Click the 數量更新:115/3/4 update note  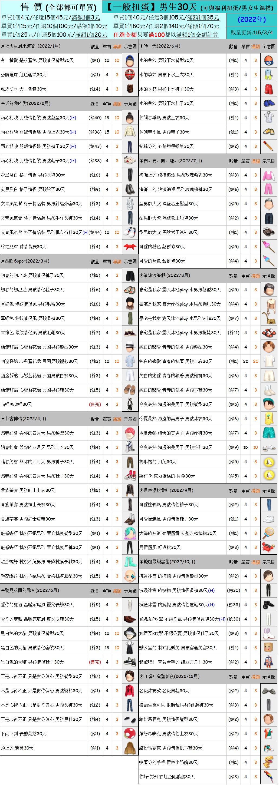pos(252,32)
